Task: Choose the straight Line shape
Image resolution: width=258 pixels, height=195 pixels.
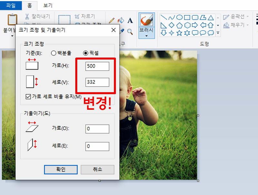Action: [164, 17]
